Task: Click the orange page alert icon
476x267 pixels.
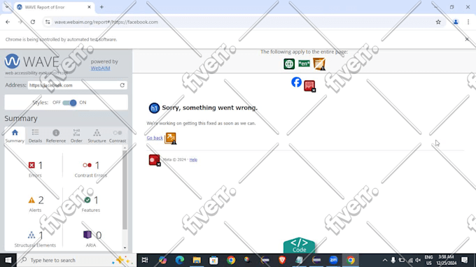Action: tap(319, 64)
